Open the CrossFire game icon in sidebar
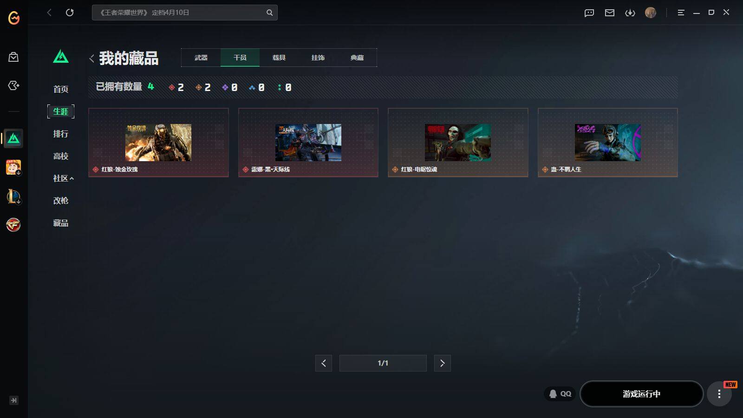This screenshot has width=743, height=418. 13,225
